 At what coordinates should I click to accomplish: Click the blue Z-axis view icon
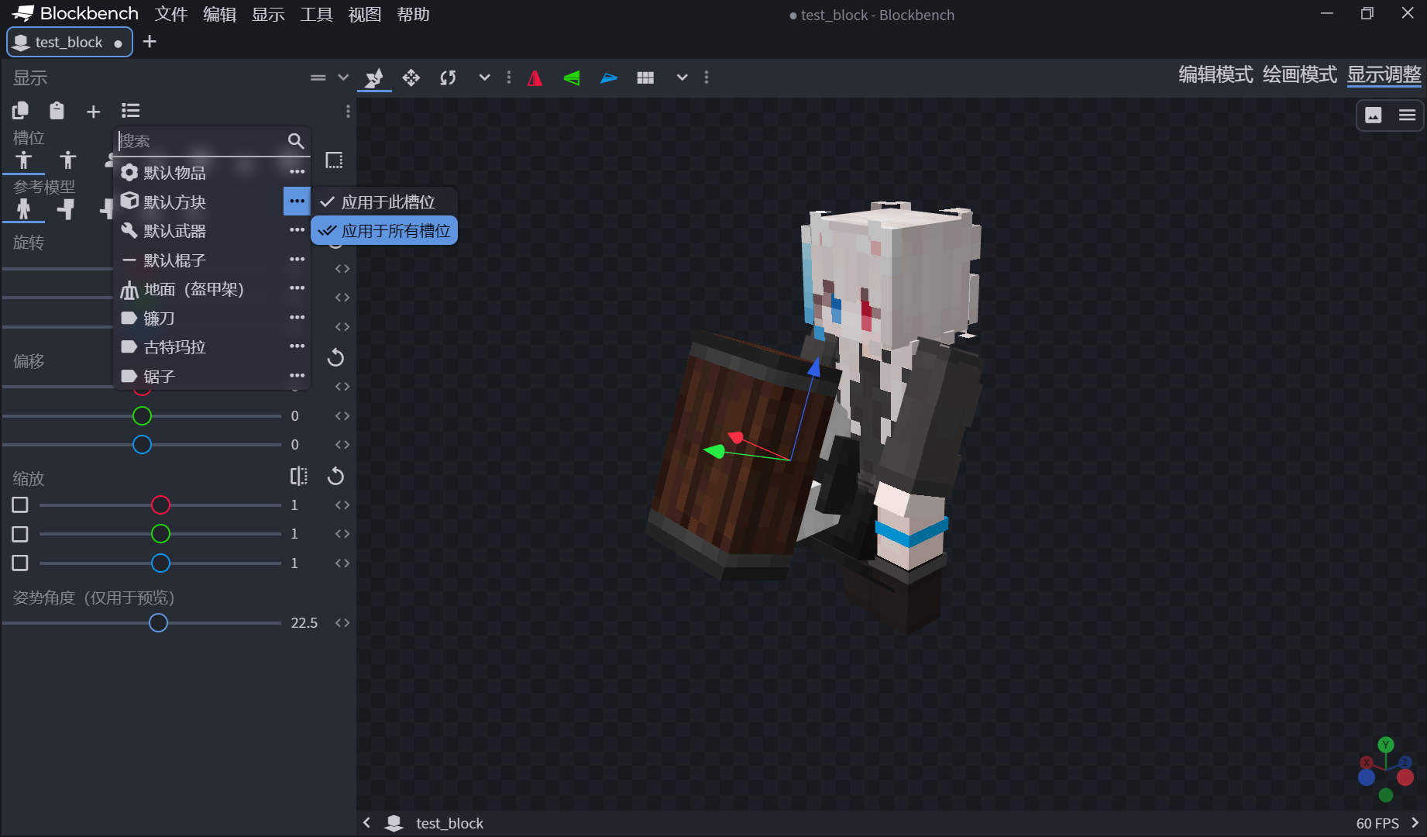[609, 77]
